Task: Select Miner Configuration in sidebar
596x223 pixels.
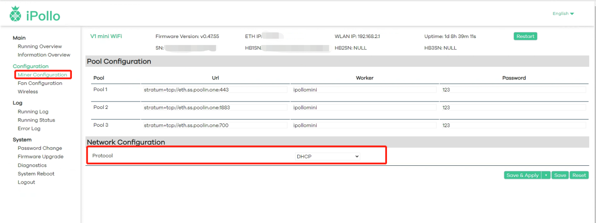Action: click(42, 75)
